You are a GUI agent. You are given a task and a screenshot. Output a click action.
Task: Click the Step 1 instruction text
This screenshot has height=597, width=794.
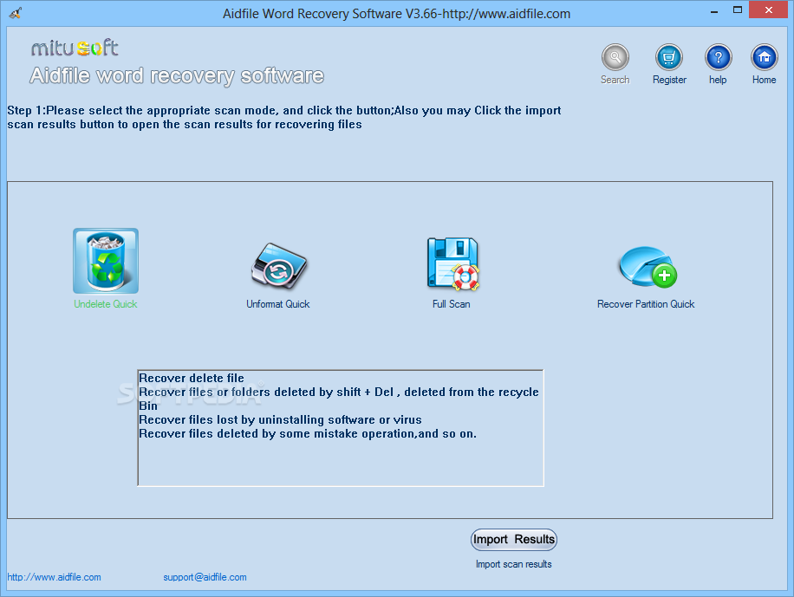(284, 118)
